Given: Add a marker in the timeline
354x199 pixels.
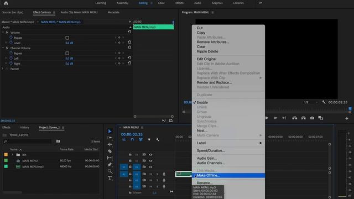Looking at the screenshot, I should [x=149, y=140].
